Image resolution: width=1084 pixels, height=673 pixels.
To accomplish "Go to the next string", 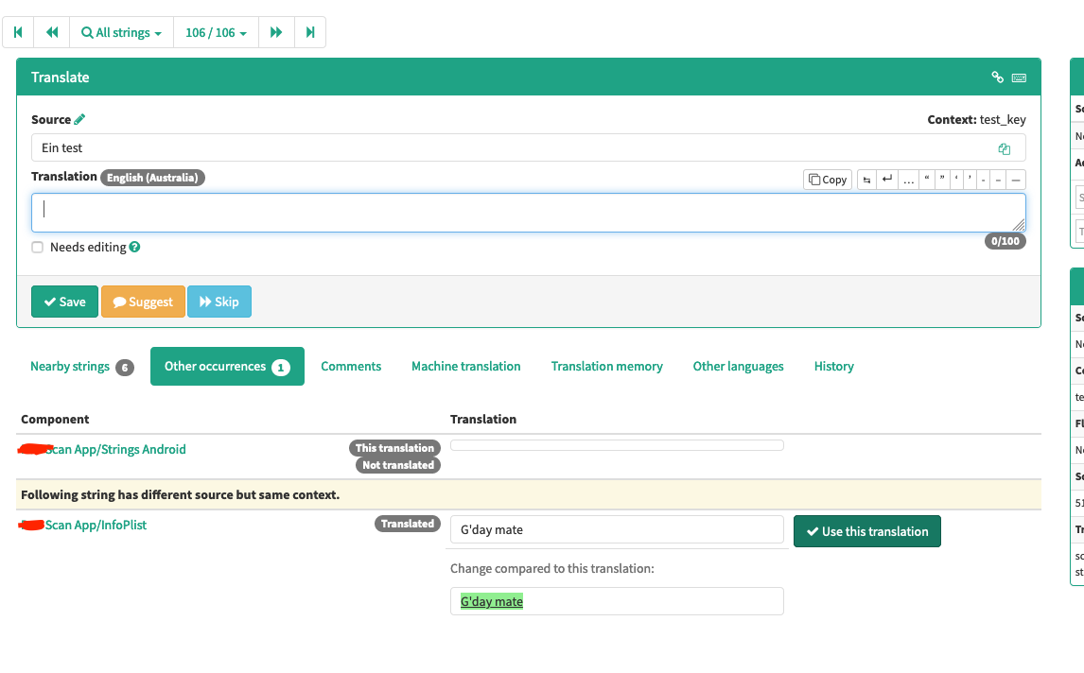I will click(x=276, y=32).
